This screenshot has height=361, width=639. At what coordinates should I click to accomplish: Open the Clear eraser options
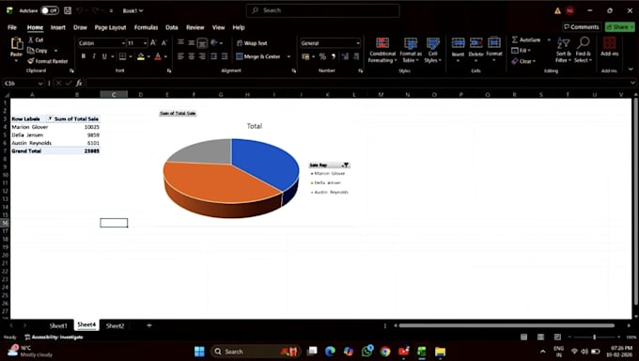click(x=523, y=61)
